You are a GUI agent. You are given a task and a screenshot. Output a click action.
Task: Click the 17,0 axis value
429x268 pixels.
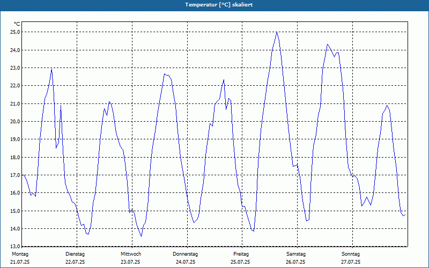point(15,175)
